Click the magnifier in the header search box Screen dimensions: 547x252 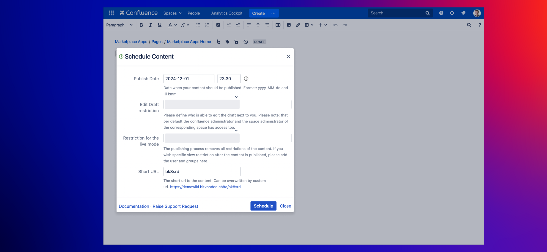click(x=427, y=13)
